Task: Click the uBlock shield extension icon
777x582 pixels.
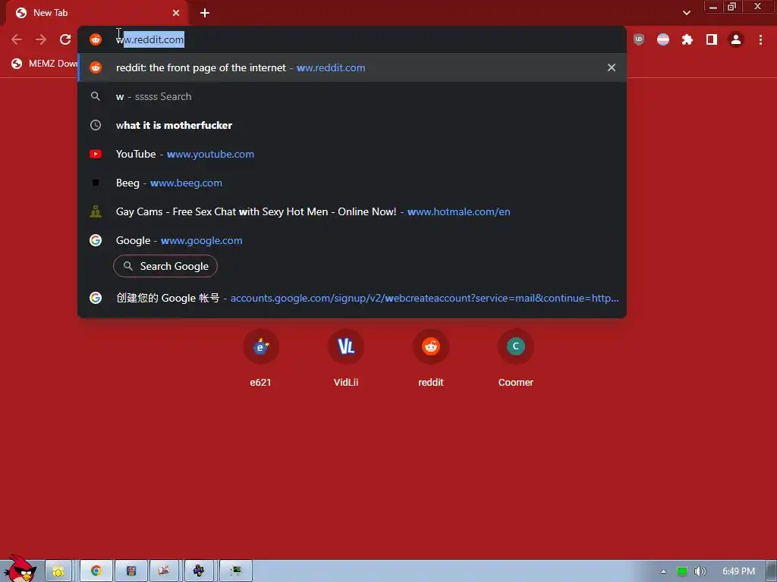Action: (639, 39)
